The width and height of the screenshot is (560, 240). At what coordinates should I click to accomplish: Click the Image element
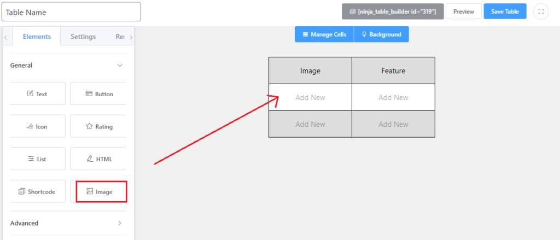(101, 191)
